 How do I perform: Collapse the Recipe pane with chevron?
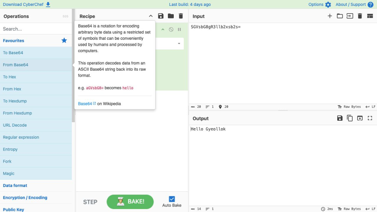click(x=151, y=16)
